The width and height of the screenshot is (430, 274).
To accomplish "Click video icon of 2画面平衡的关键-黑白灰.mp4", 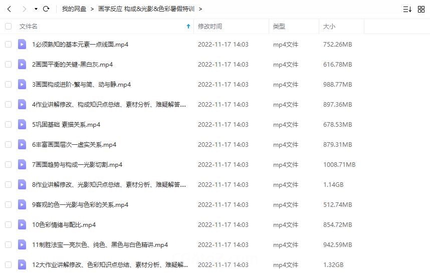I will point(22,64).
